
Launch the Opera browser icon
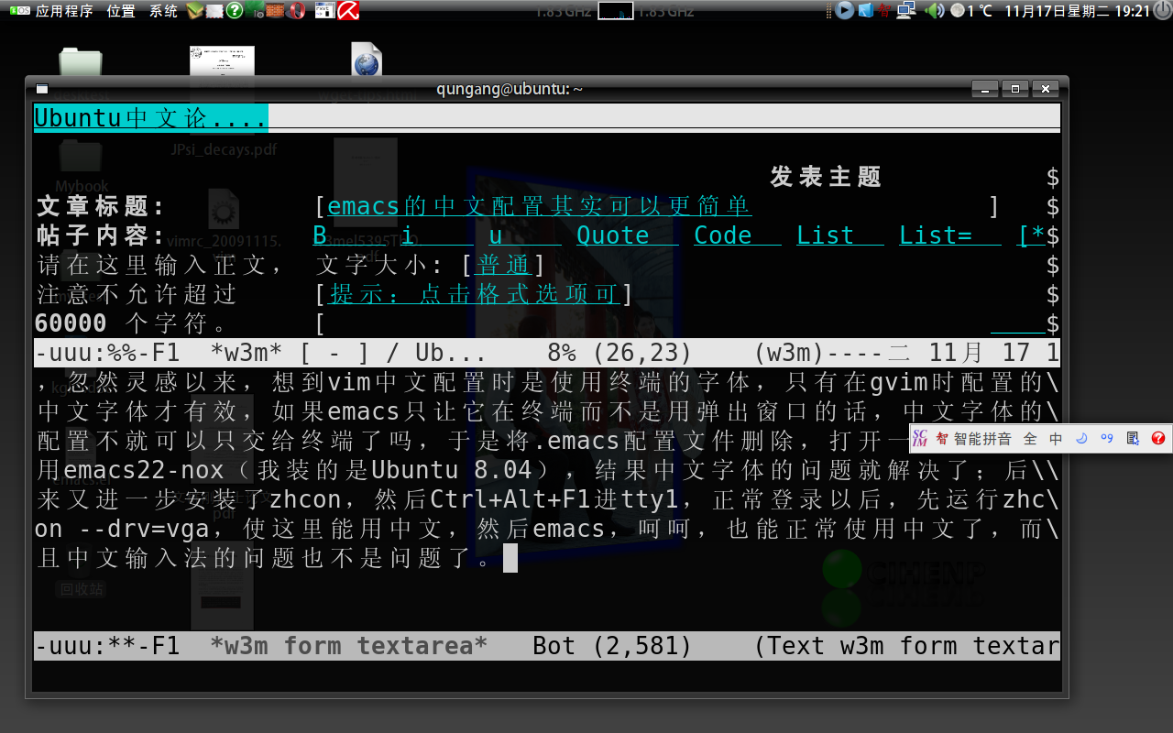(296, 11)
